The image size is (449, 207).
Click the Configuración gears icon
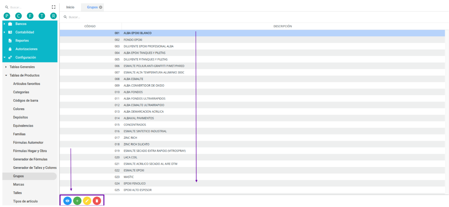[10, 57]
